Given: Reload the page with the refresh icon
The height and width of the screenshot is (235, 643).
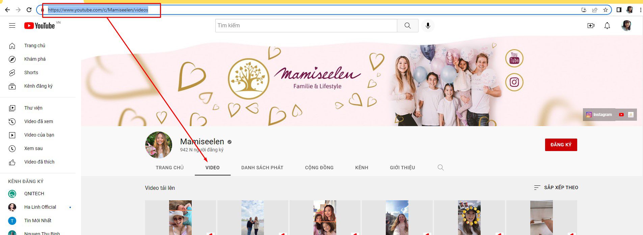Looking at the screenshot, I should (x=29, y=10).
